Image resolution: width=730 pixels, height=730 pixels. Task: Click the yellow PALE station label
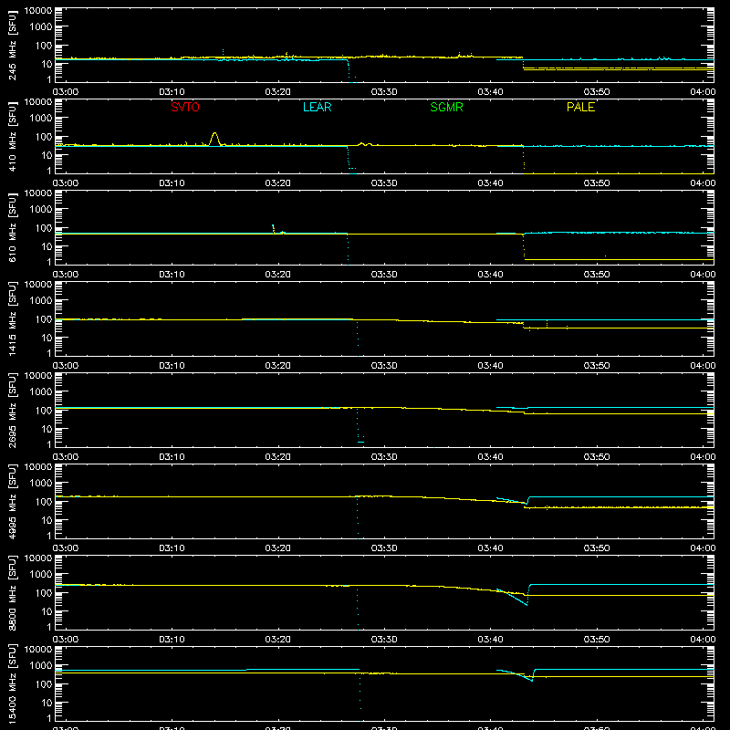[x=580, y=107]
